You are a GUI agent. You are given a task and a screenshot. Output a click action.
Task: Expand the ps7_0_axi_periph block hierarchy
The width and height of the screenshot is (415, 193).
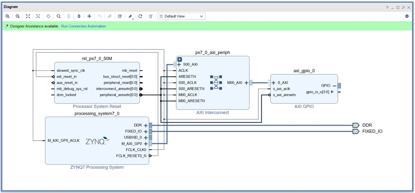179,59
